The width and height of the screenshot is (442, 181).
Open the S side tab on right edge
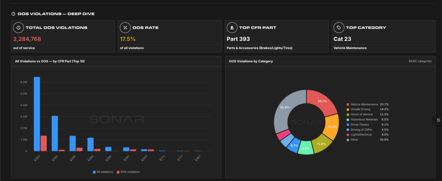[x=438, y=120]
